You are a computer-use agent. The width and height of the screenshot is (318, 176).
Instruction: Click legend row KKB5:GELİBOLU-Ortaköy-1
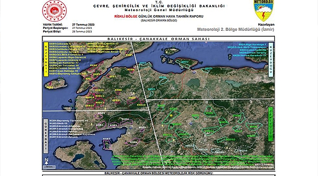point(66,55)
